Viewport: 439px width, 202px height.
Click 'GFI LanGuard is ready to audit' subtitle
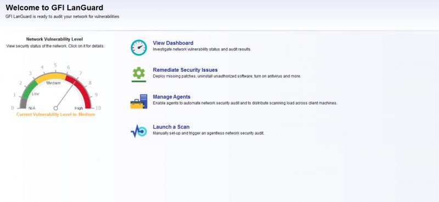[62, 17]
